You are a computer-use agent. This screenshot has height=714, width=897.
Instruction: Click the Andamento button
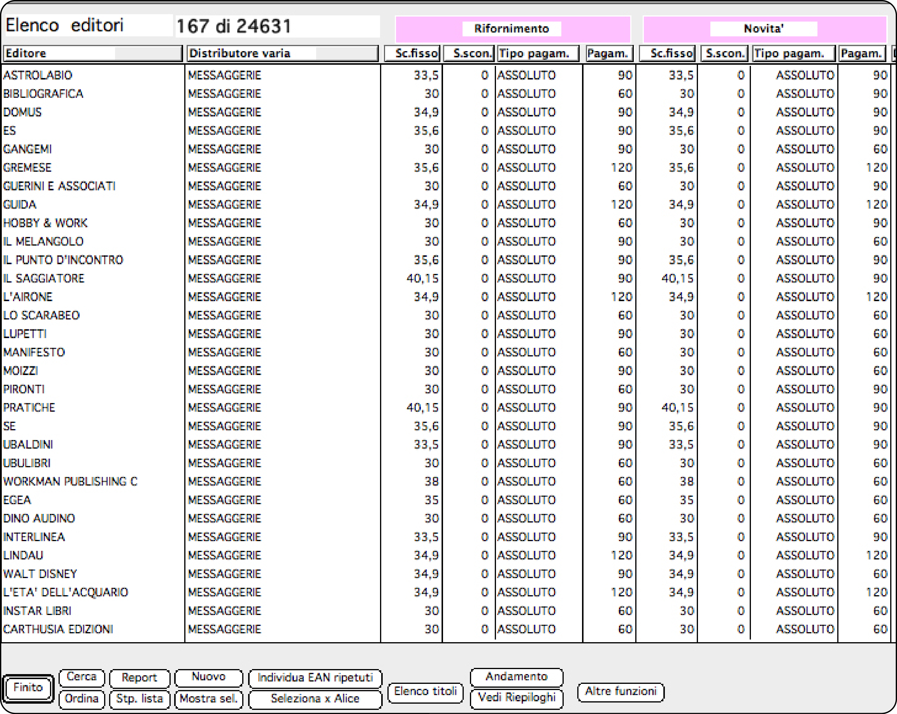(516, 677)
